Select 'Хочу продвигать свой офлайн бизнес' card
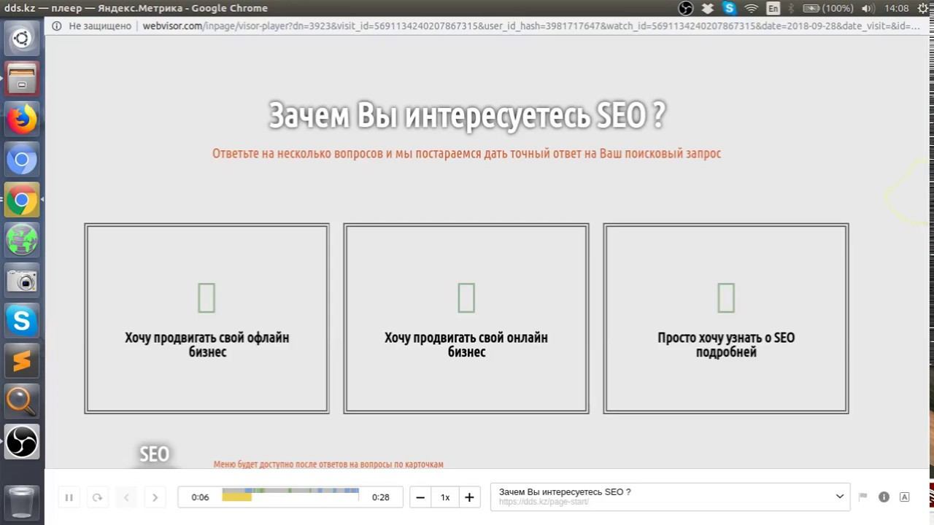Screen dimensions: 934x525 pyautogui.click(x=207, y=319)
